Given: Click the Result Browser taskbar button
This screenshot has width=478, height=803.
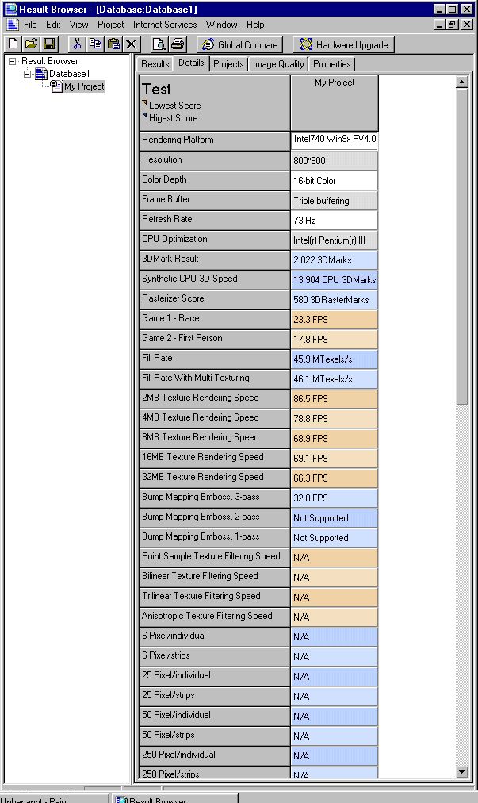Looking at the screenshot, I should (x=175, y=798).
